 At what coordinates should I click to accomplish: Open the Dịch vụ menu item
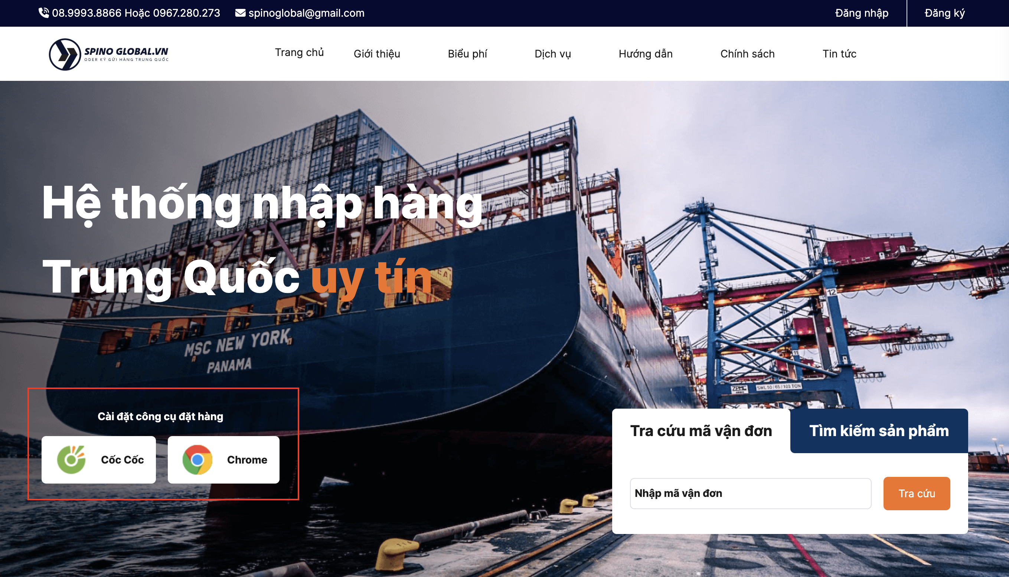[x=552, y=54]
